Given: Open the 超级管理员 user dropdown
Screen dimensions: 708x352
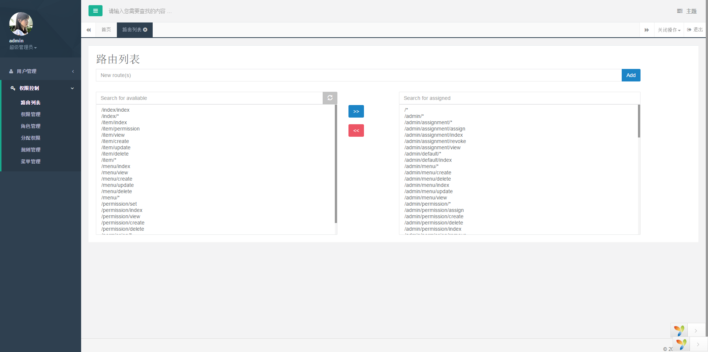Looking at the screenshot, I should tap(23, 47).
